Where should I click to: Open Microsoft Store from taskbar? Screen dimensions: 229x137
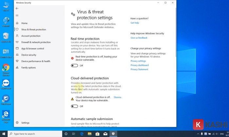tap(97, 134)
